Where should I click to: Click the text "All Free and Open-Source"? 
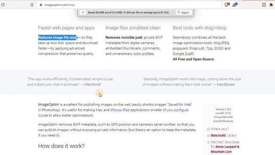click(x=193, y=59)
